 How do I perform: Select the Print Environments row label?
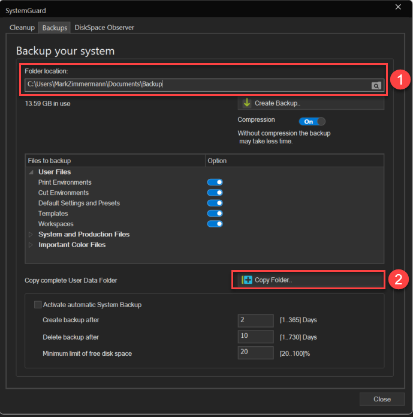point(65,182)
